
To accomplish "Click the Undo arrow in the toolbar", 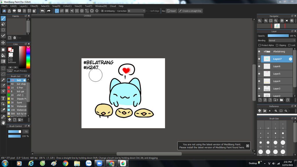I will pos(42,11).
